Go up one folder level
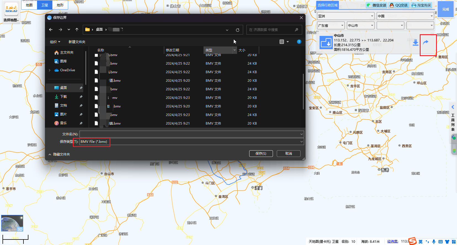Image resolution: width=457 pixels, height=245 pixels. pos(77,30)
